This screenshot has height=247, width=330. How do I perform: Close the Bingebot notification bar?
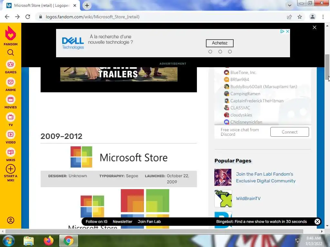(x=317, y=221)
